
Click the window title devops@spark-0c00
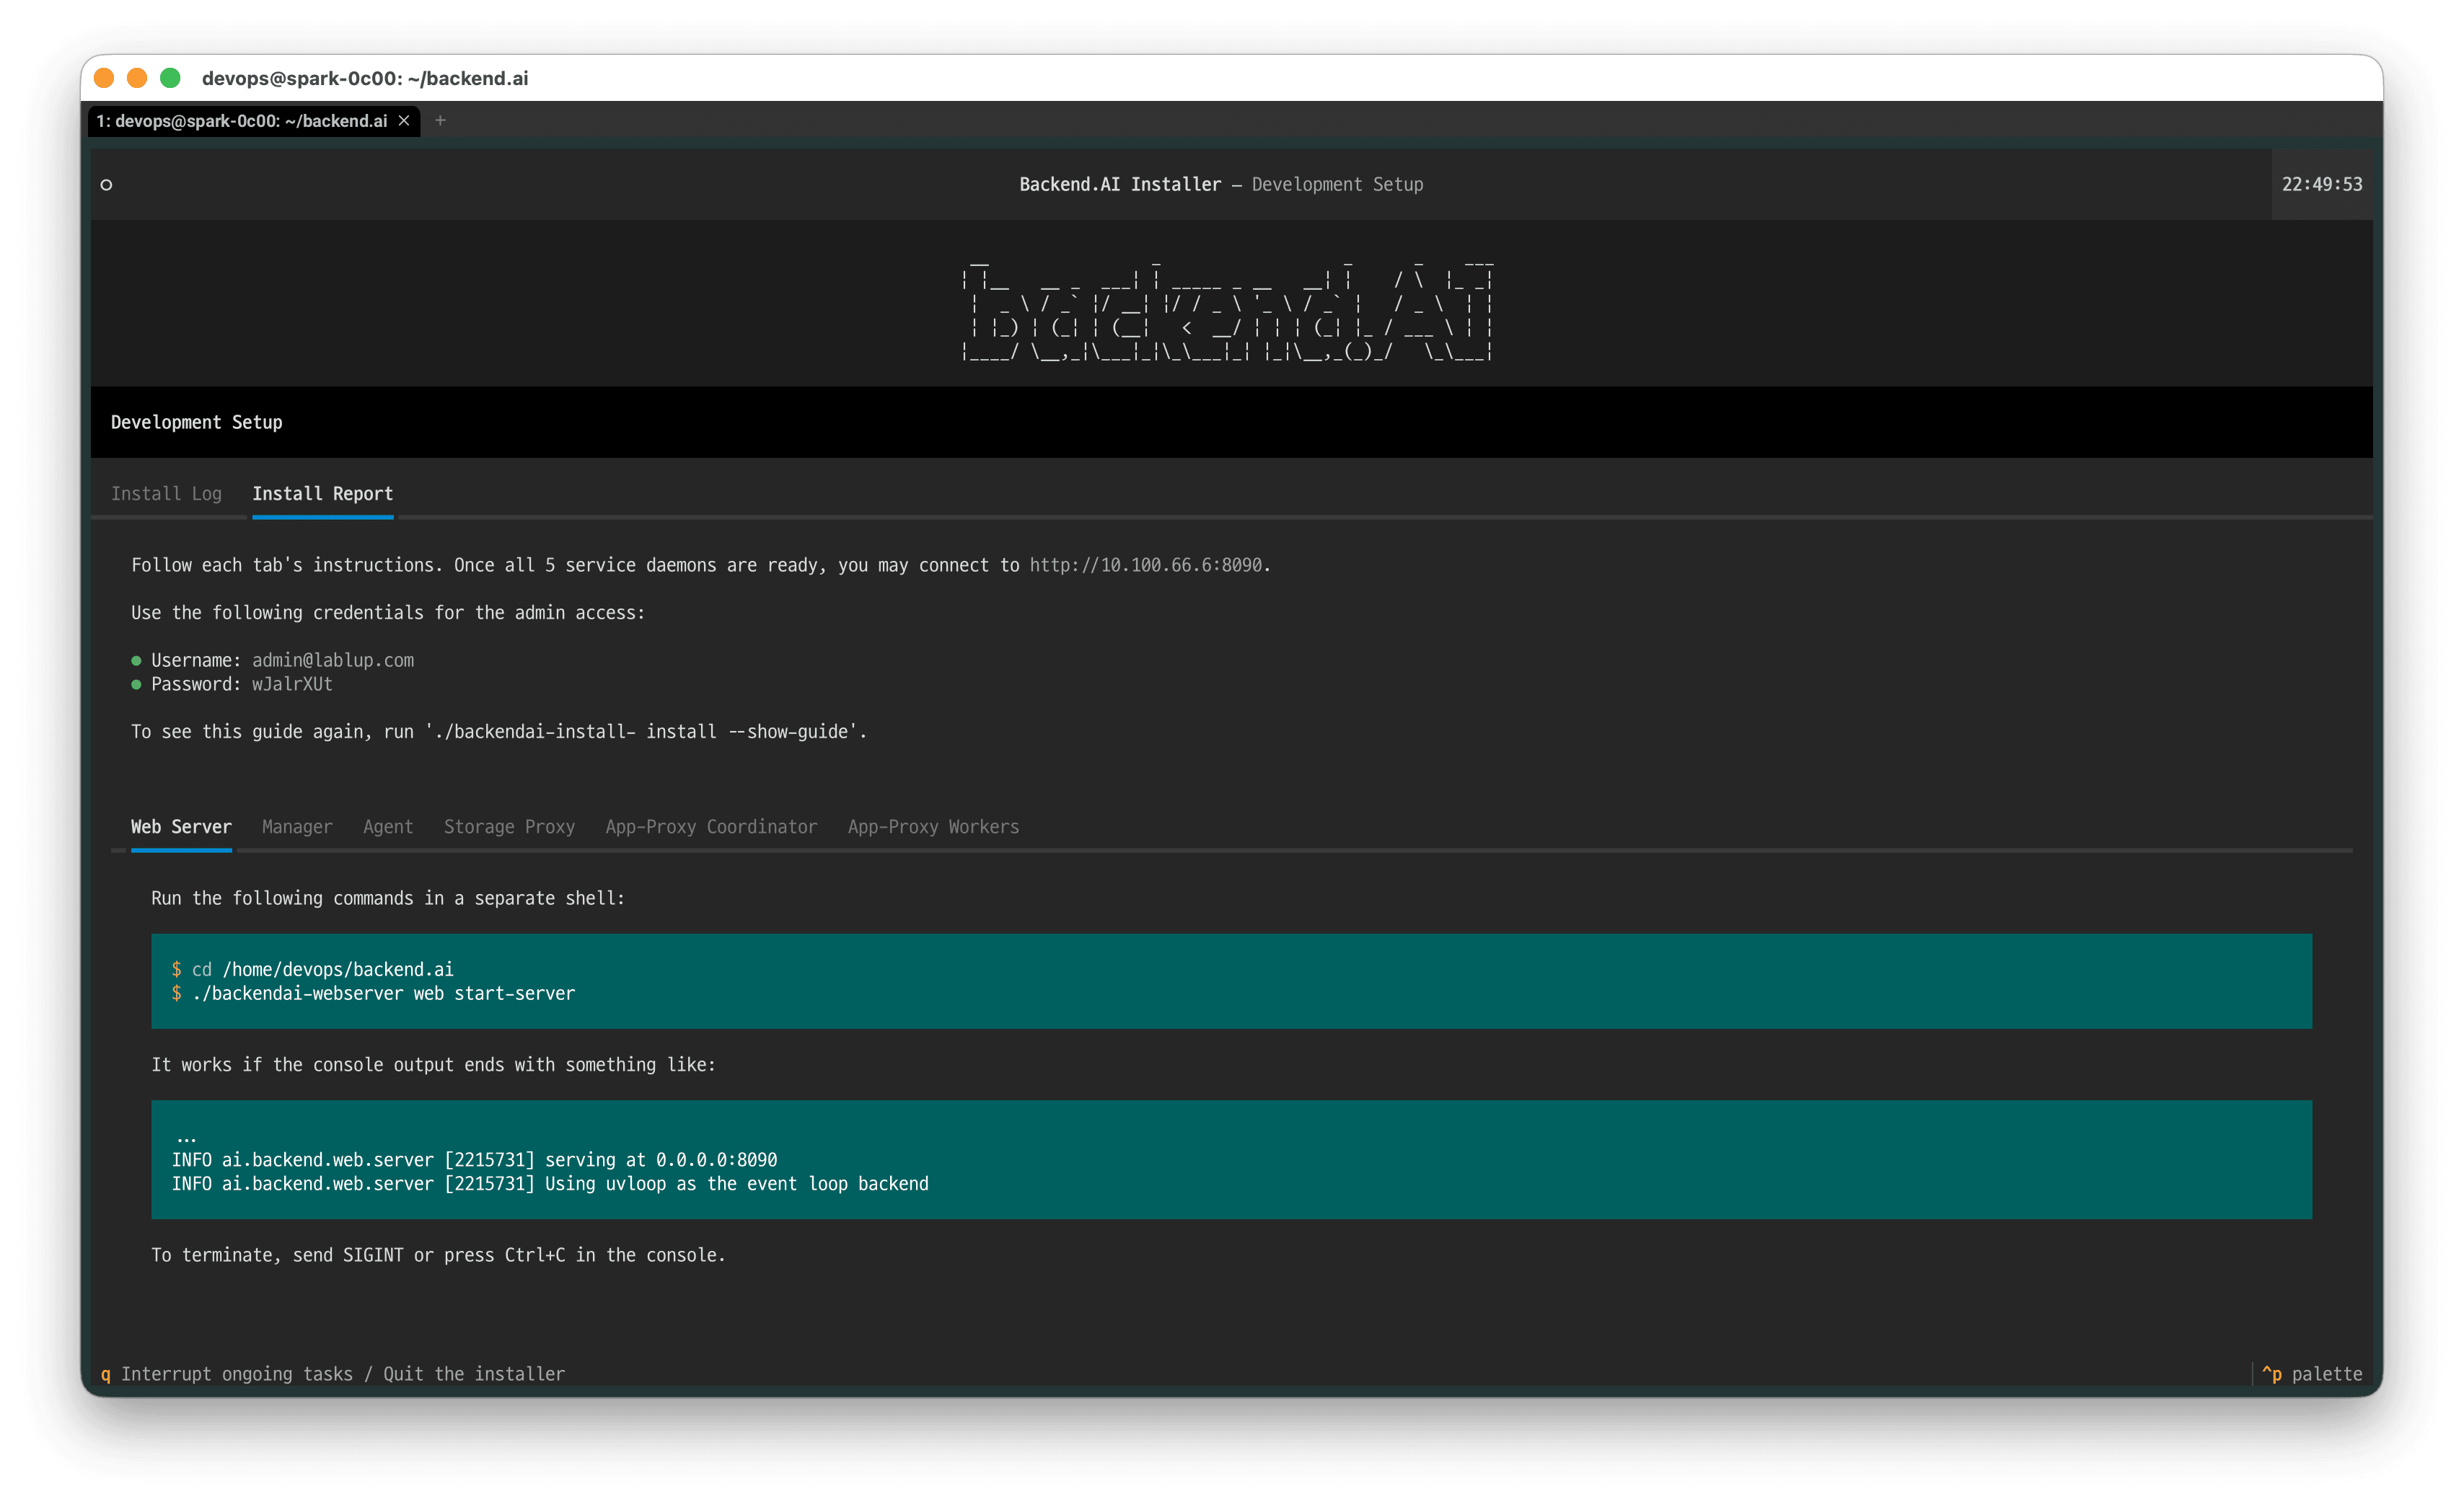[365, 78]
